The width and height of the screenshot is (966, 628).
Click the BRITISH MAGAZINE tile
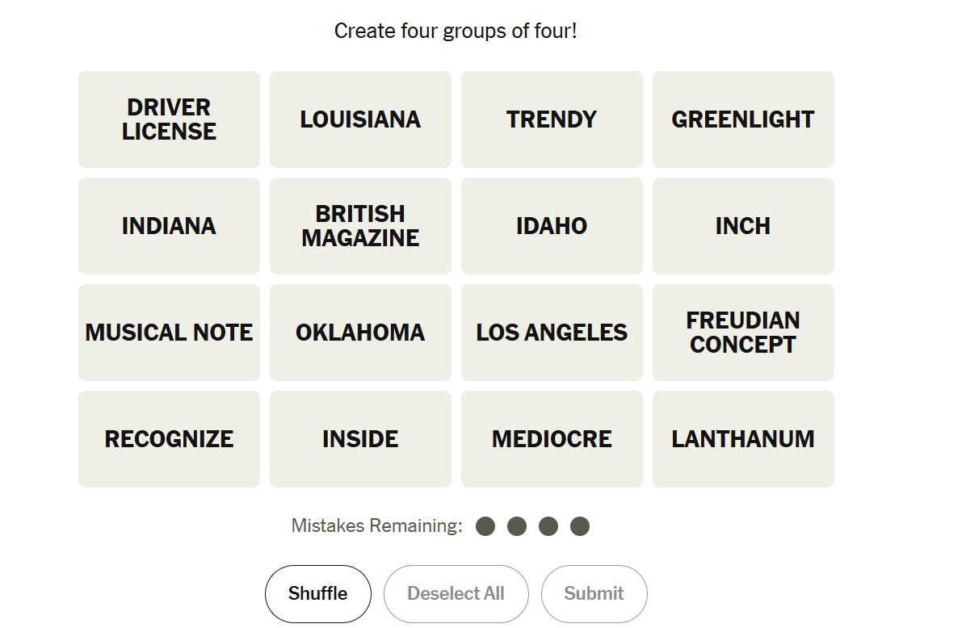click(360, 226)
